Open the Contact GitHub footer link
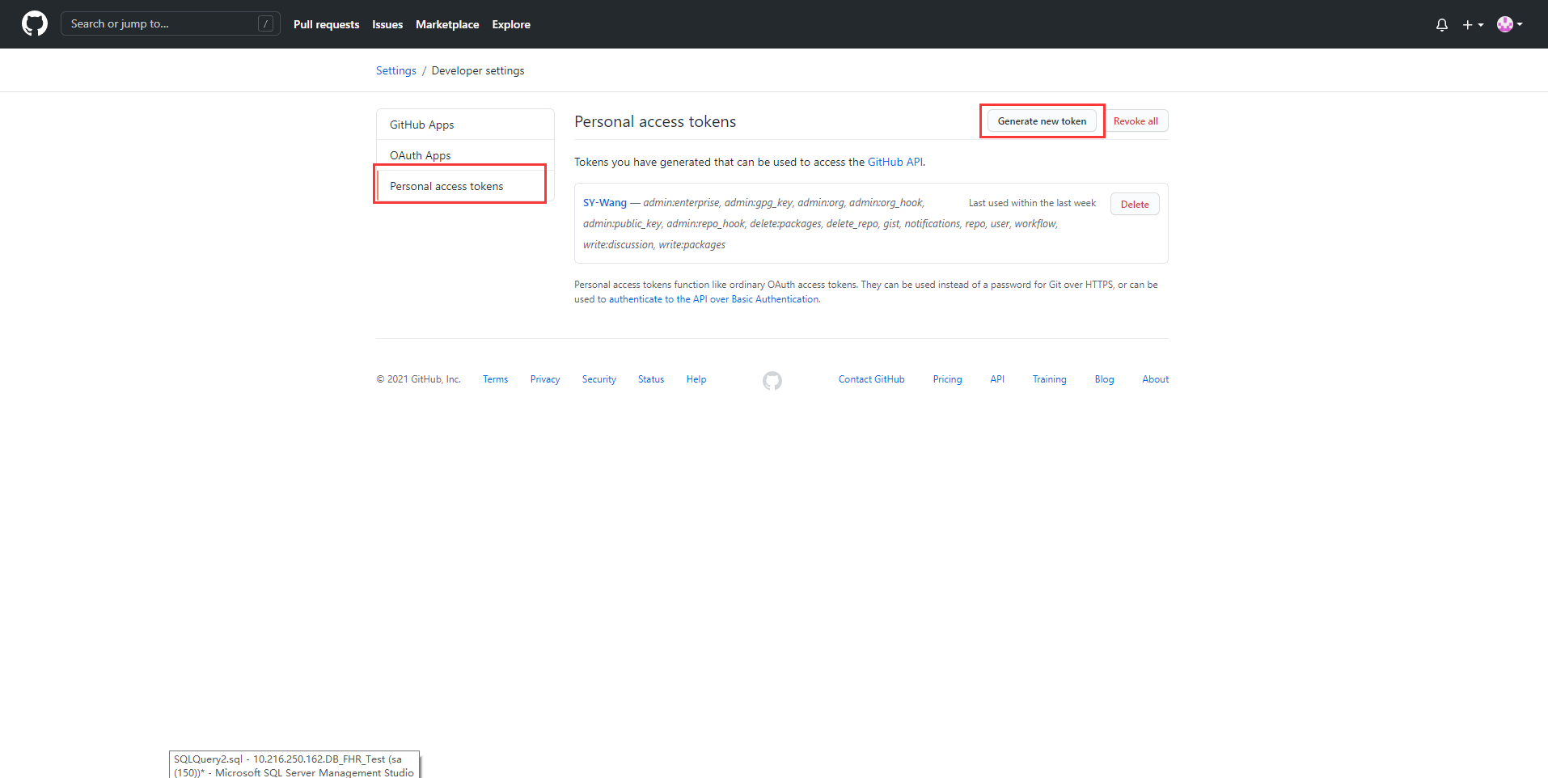Screen dimensions: 1548x778 click(x=871, y=379)
